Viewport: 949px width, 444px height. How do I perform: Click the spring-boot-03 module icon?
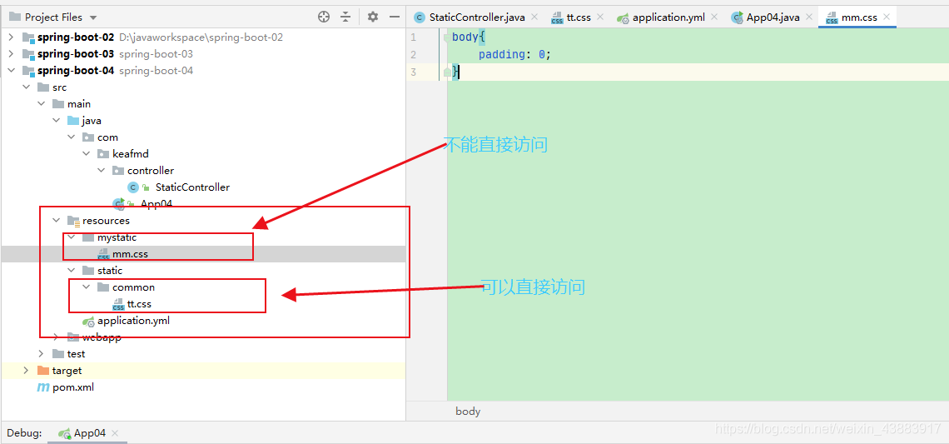(x=28, y=54)
